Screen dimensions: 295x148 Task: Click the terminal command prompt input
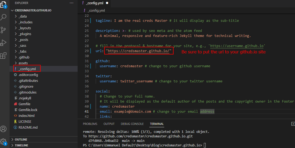205,145
